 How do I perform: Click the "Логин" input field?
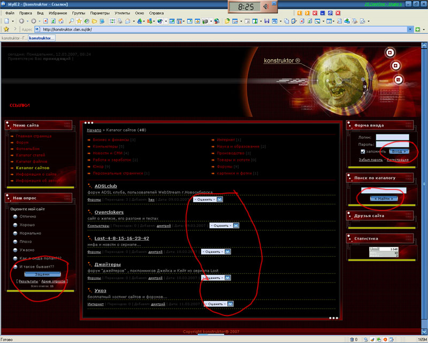coord(392,137)
